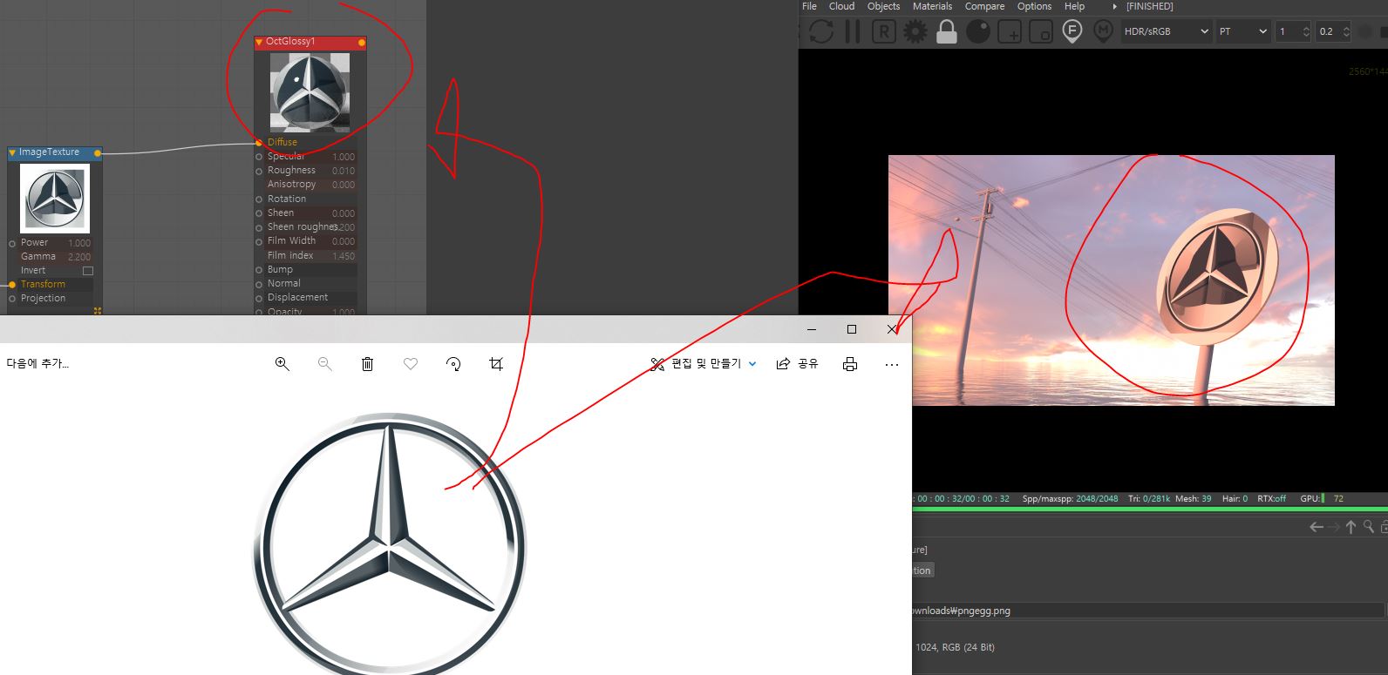The width and height of the screenshot is (1388, 675).
Task: Open the PT kernel dropdown
Action: tap(1242, 31)
